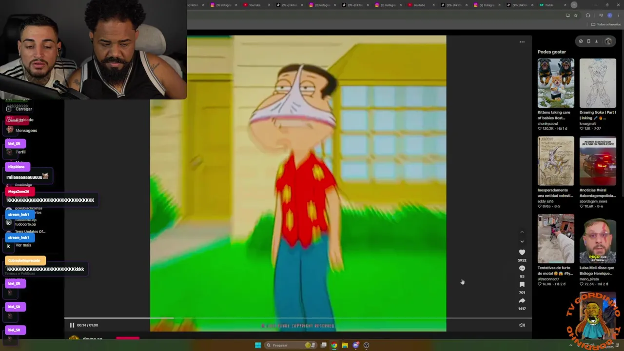Share the video with the arrow icon
Image resolution: width=624 pixels, height=351 pixels.
(x=522, y=300)
